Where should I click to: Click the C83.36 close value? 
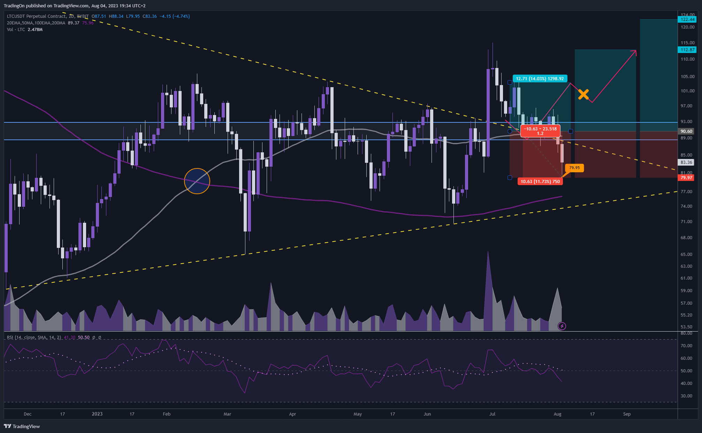[x=150, y=16]
